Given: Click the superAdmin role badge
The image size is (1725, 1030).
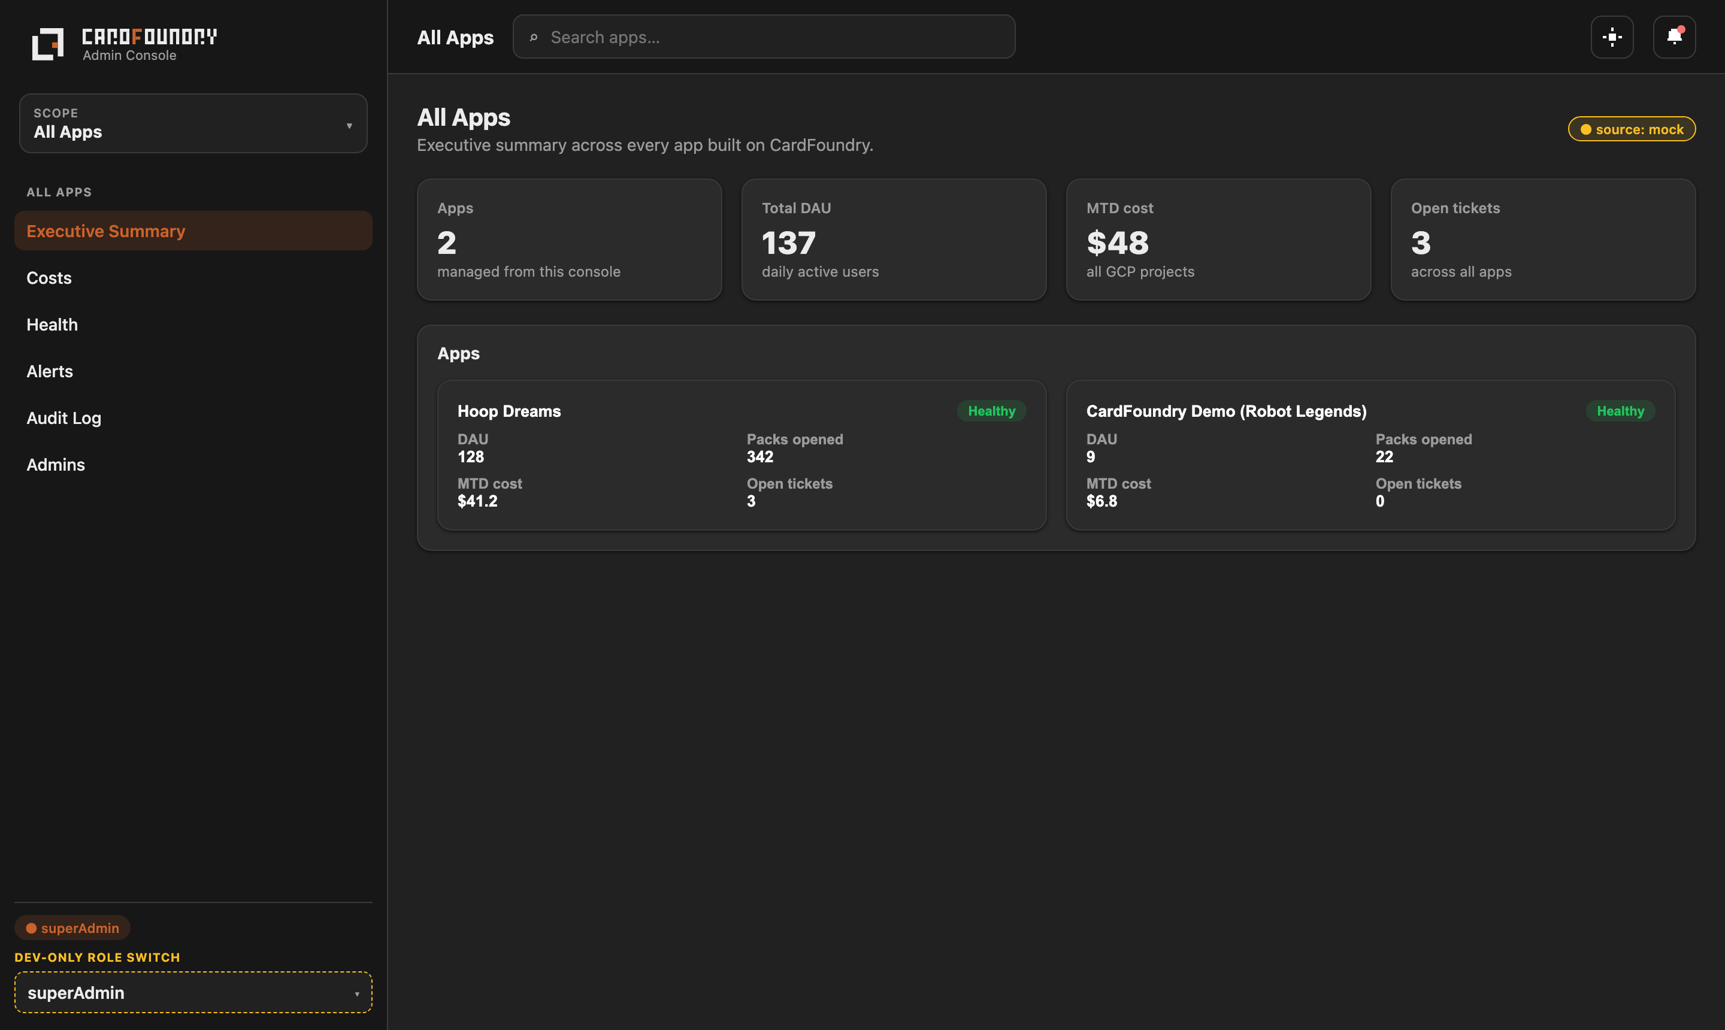Looking at the screenshot, I should tap(72, 928).
